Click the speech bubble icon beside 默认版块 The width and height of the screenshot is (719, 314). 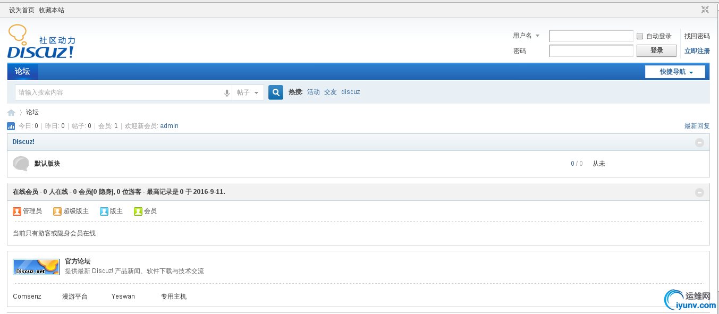(21, 164)
